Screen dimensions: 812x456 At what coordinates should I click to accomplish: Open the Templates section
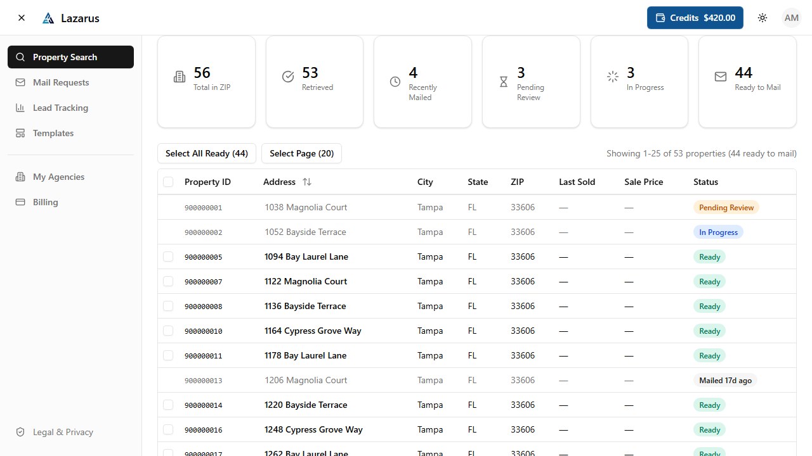[x=70, y=133]
